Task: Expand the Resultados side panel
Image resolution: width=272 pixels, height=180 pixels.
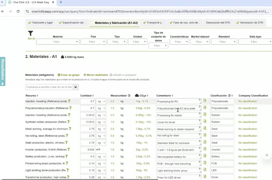Action: pos(3,72)
